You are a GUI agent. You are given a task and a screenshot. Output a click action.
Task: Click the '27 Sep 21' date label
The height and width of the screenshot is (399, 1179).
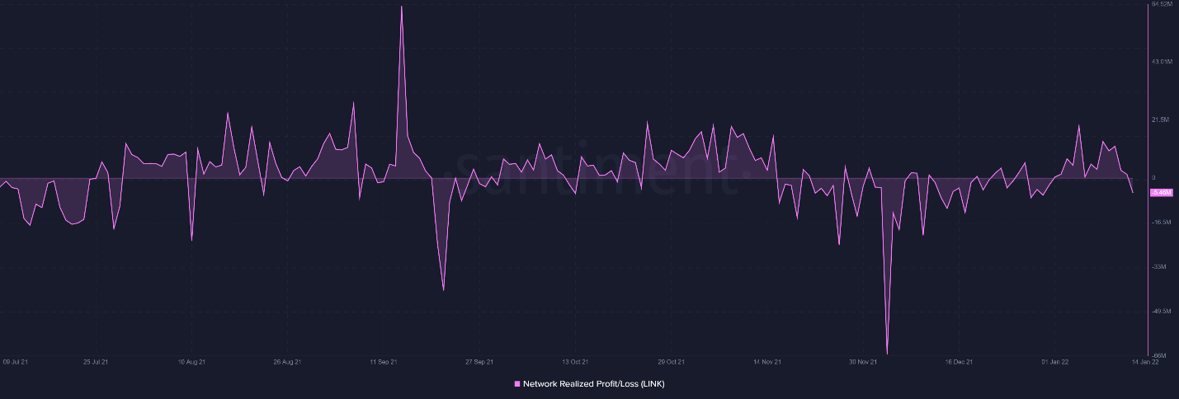[x=479, y=362]
